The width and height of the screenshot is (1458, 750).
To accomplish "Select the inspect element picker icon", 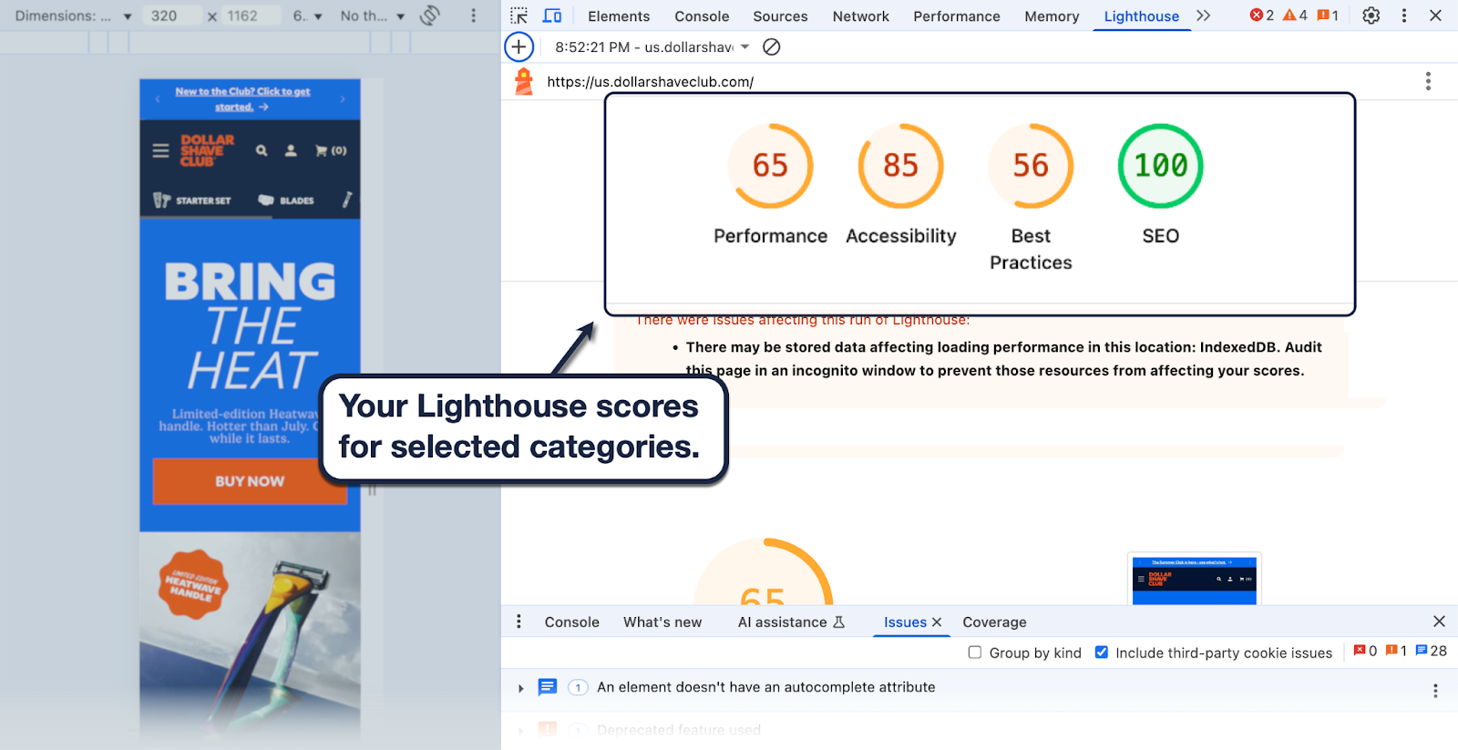I will pyautogui.click(x=519, y=15).
